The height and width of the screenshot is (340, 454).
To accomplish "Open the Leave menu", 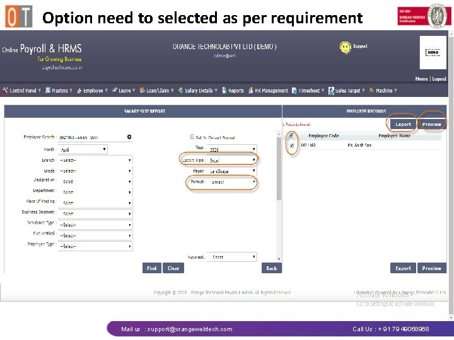I will tap(124, 91).
